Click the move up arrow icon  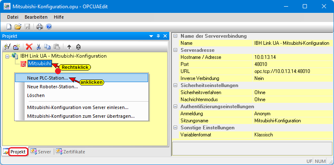point(69,47)
